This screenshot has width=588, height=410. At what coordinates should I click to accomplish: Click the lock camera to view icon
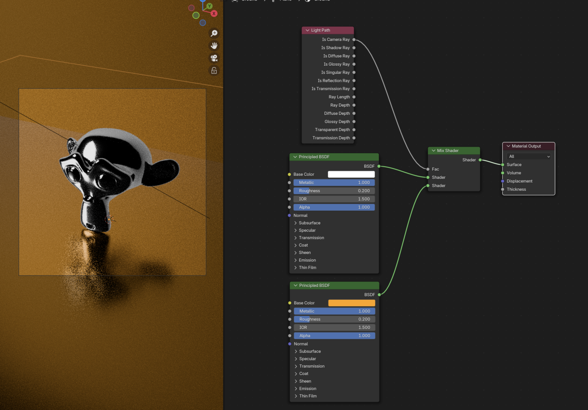pyautogui.click(x=214, y=71)
